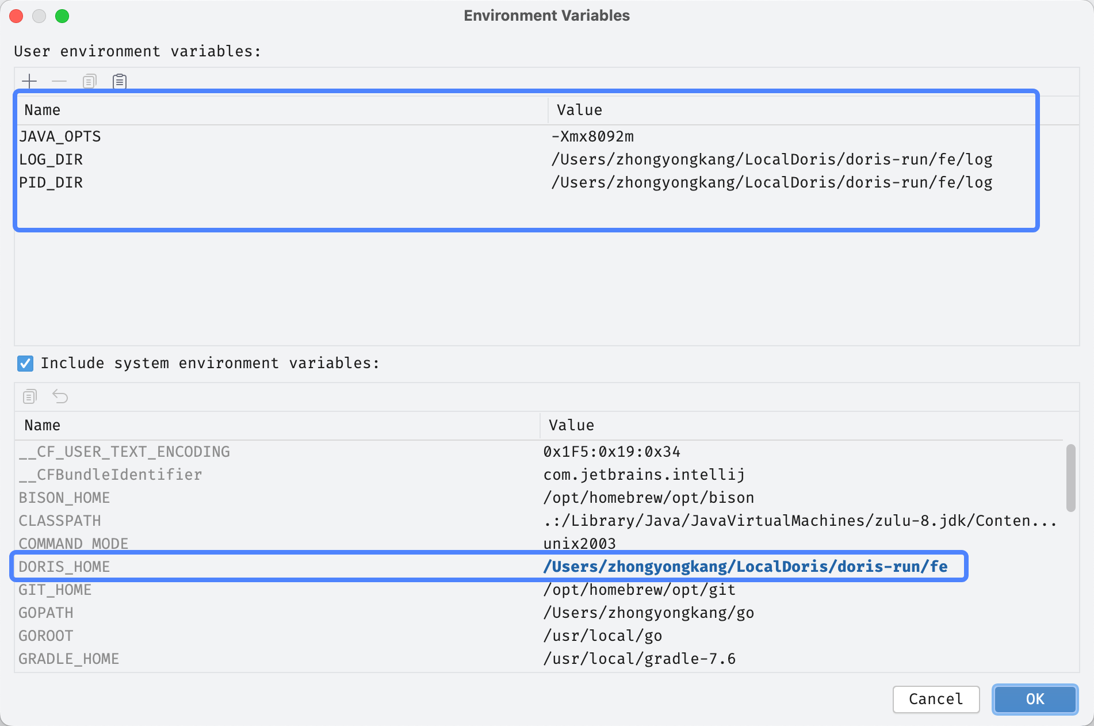This screenshot has height=726, width=1094.
Task: Click the add variable plus icon
Action: [x=29, y=81]
